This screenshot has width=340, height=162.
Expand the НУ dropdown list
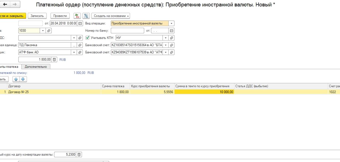click(x=165, y=38)
